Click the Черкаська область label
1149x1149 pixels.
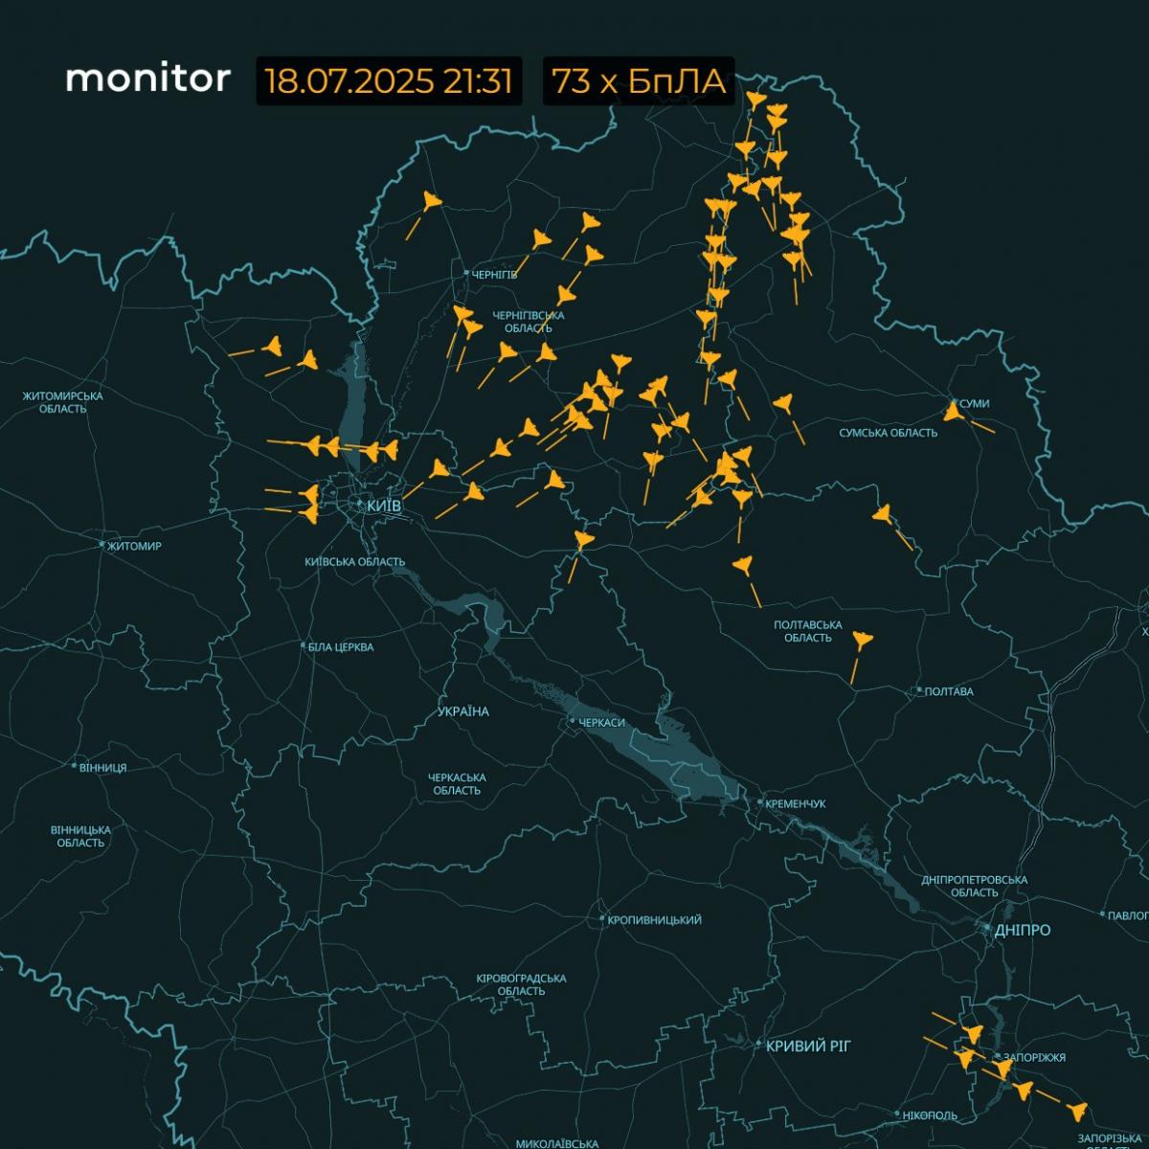[x=457, y=784]
